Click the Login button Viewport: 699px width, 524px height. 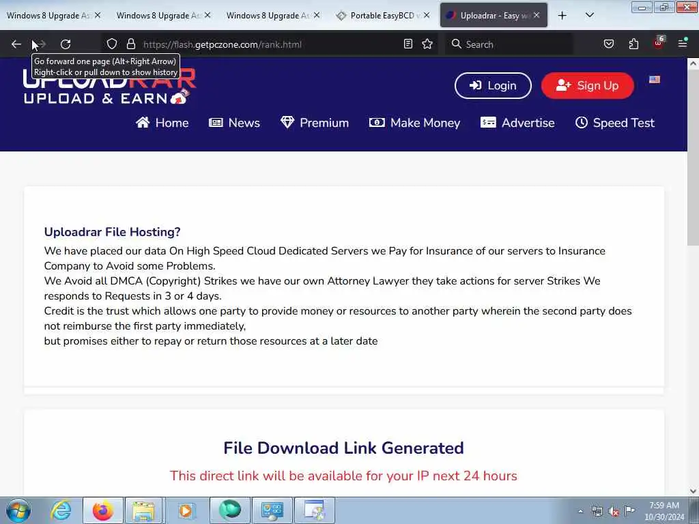pyautogui.click(x=493, y=85)
